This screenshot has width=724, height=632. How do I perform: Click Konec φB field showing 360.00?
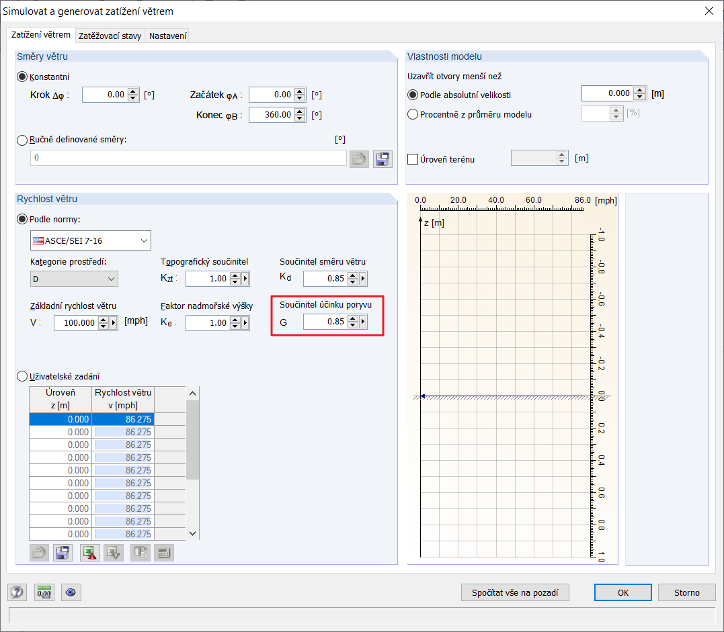pyautogui.click(x=272, y=114)
